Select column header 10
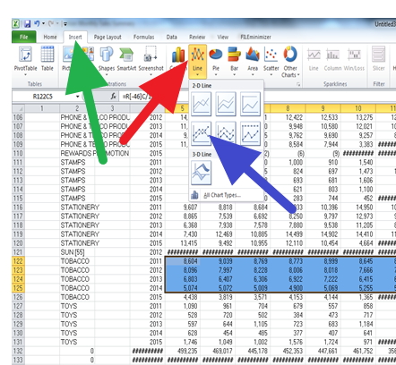Viewport: 396px width, 365px height. click(358, 108)
